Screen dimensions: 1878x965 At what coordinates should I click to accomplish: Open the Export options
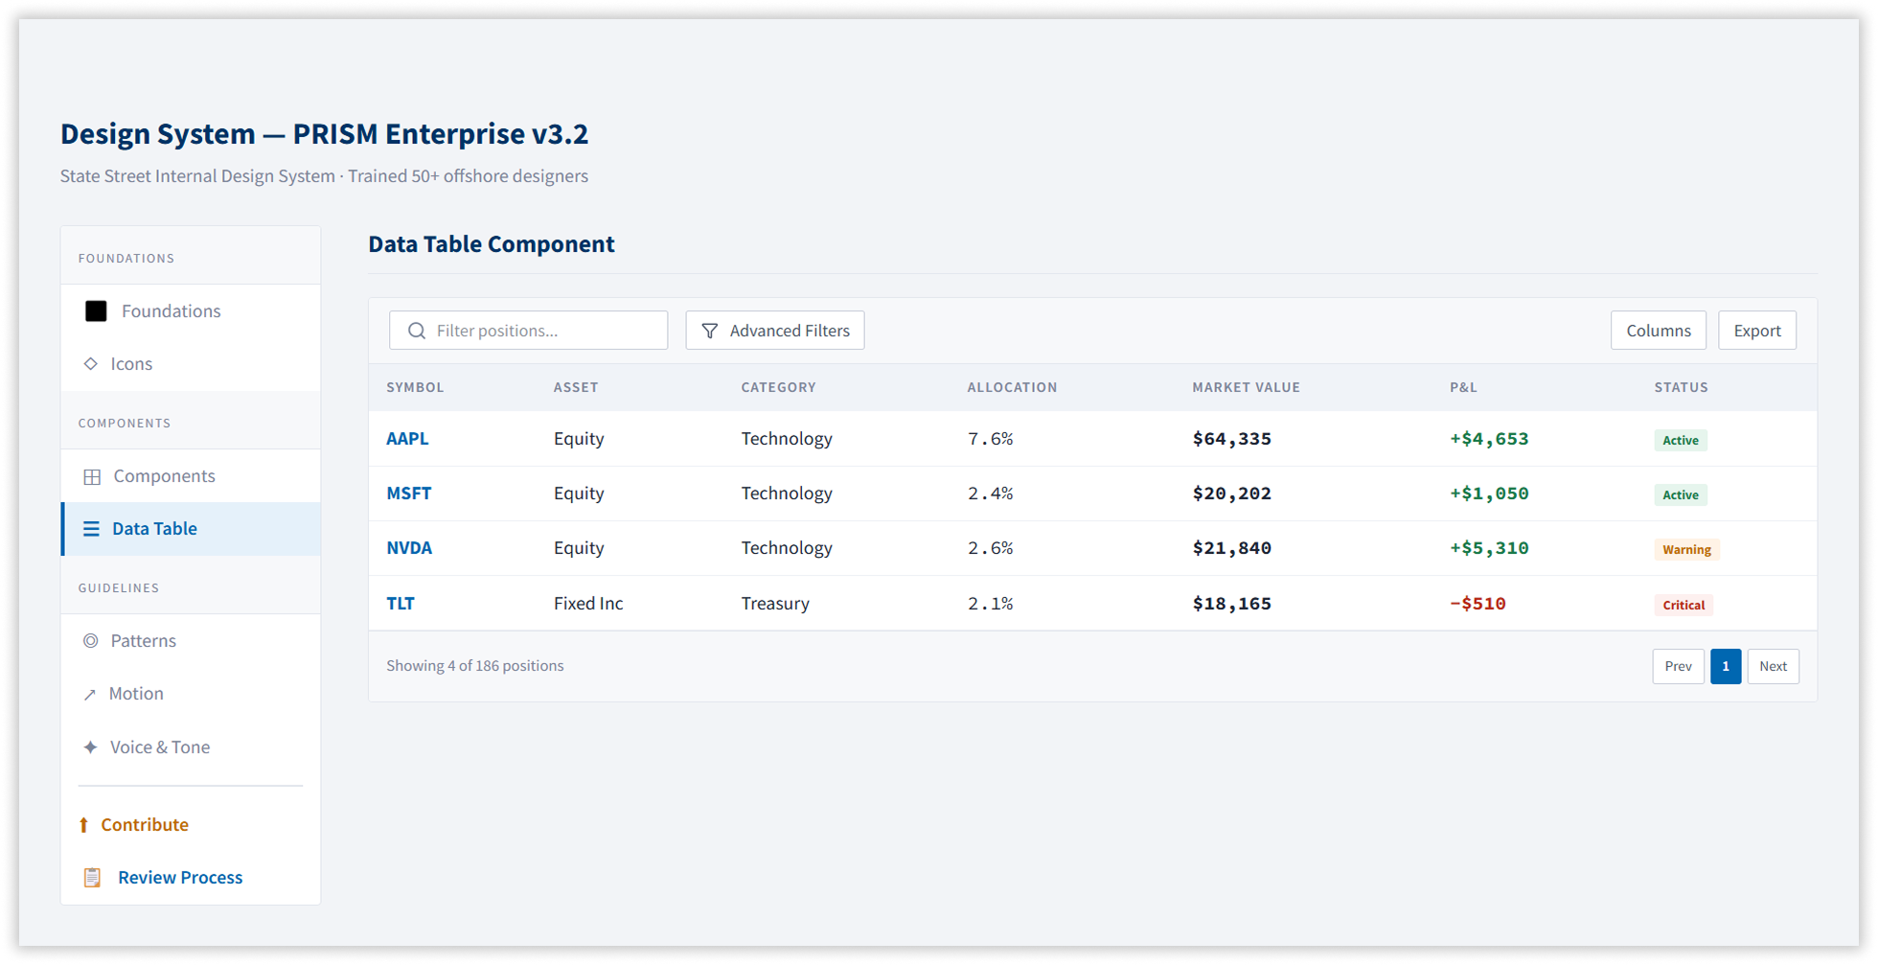[1756, 331]
